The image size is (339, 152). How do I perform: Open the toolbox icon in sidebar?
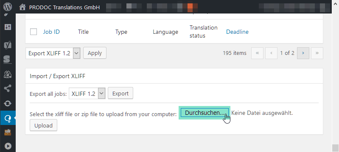tap(8, 132)
